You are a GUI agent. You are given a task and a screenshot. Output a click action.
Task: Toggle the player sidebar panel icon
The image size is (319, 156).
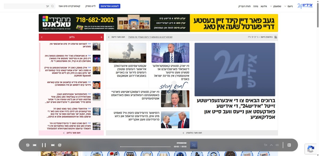coord(289,145)
